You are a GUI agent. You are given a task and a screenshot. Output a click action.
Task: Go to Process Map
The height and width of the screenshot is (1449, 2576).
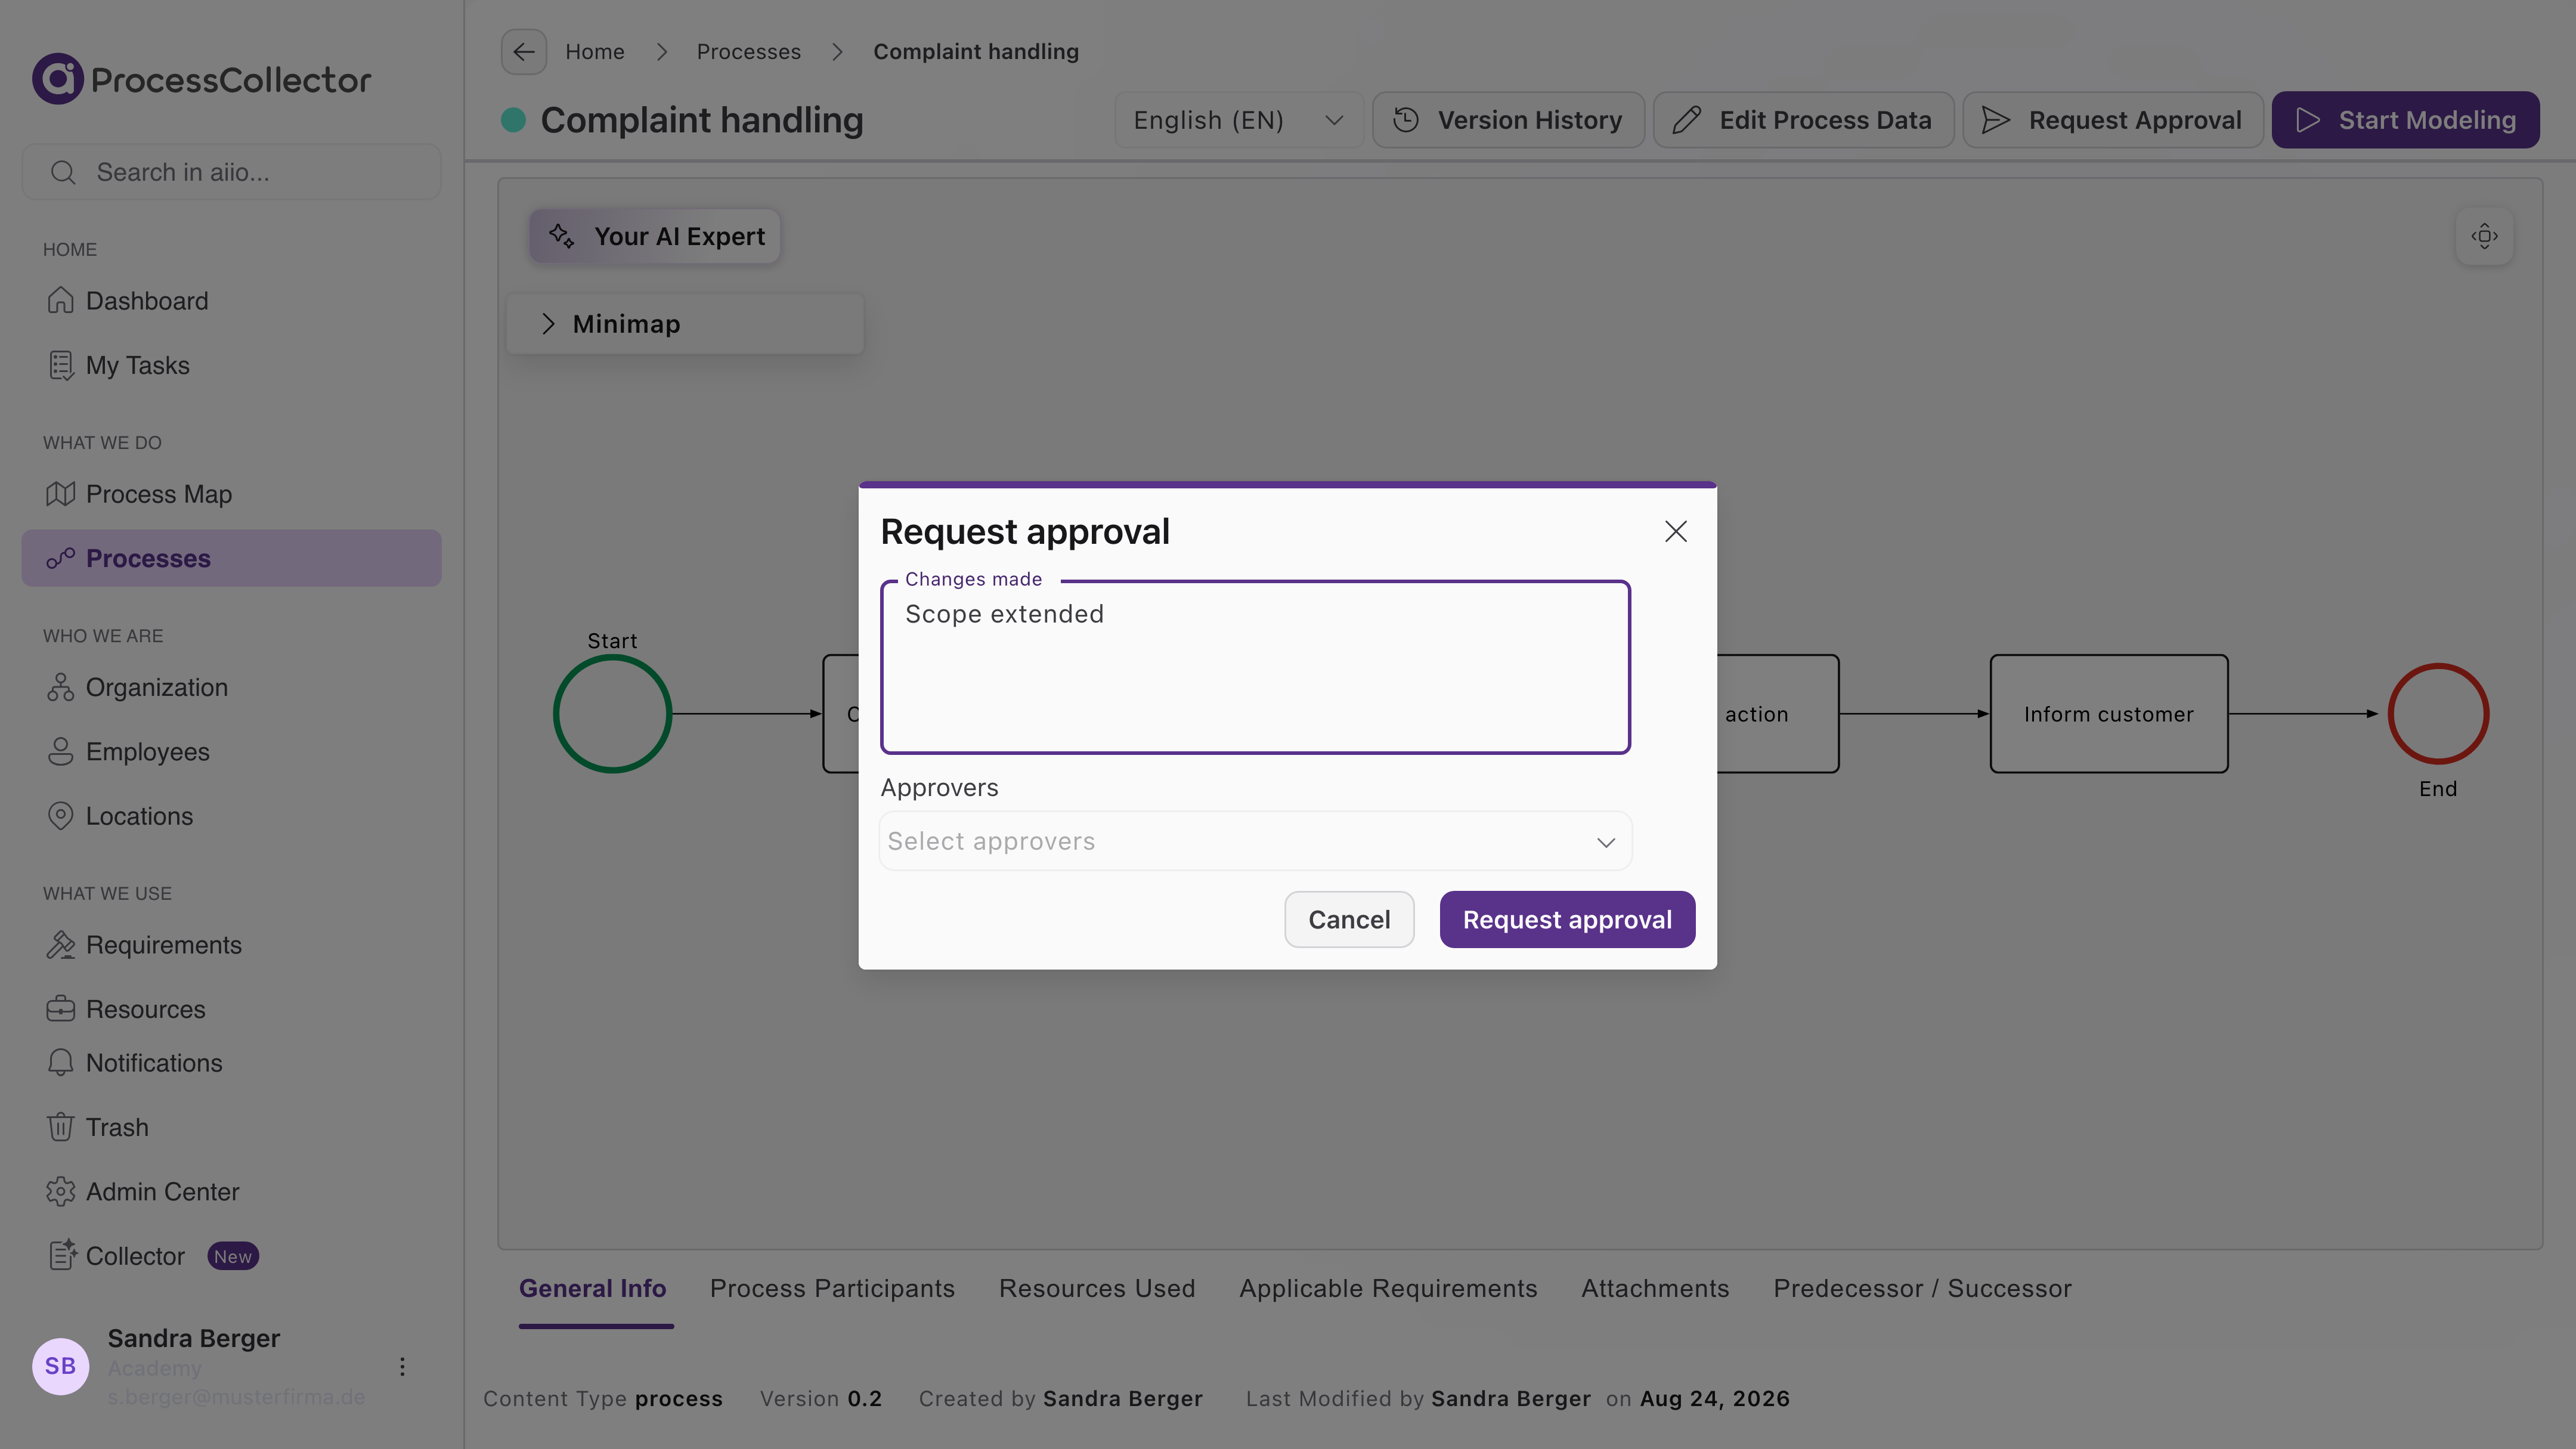tap(231, 494)
